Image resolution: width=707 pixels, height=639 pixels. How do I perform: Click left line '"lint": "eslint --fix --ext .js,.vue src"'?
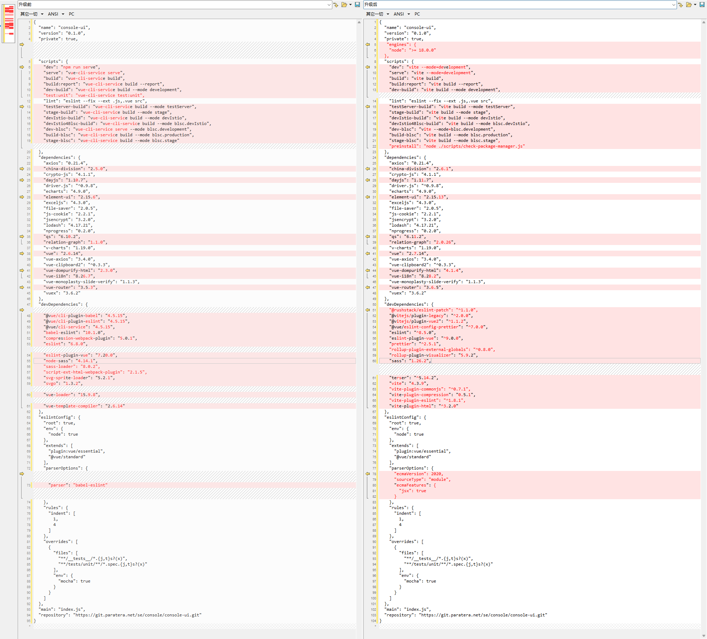tap(95, 101)
